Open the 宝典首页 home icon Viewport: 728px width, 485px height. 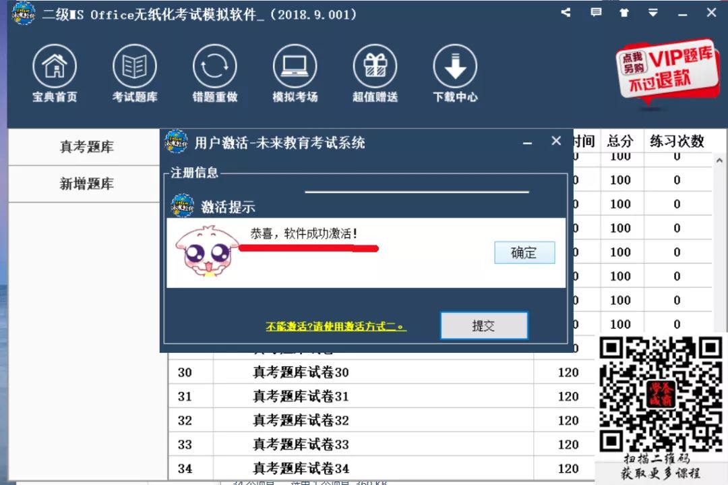[55, 74]
